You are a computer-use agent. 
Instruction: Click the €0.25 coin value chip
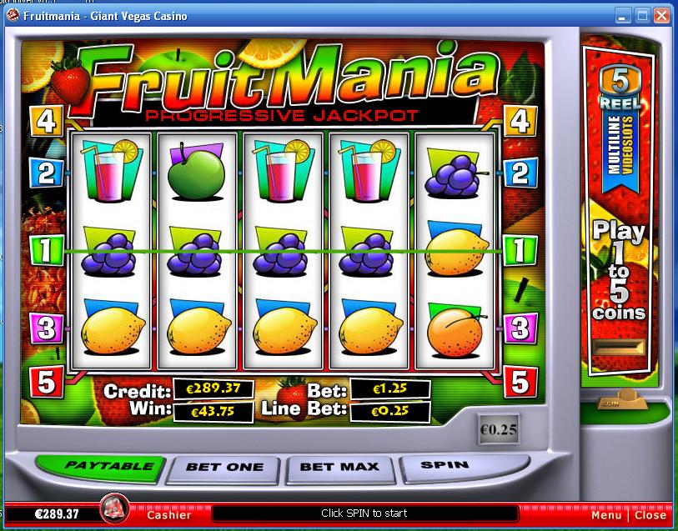point(498,429)
